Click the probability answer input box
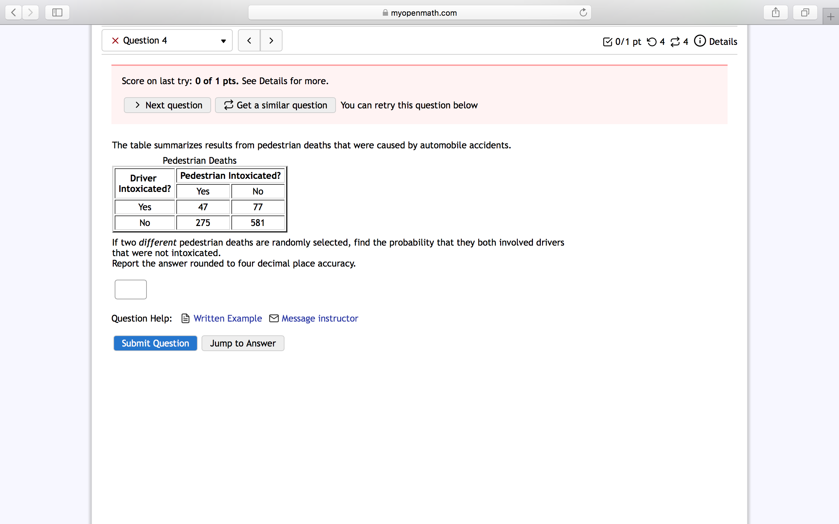Image resolution: width=839 pixels, height=524 pixels. pyautogui.click(x=131, y=290)
